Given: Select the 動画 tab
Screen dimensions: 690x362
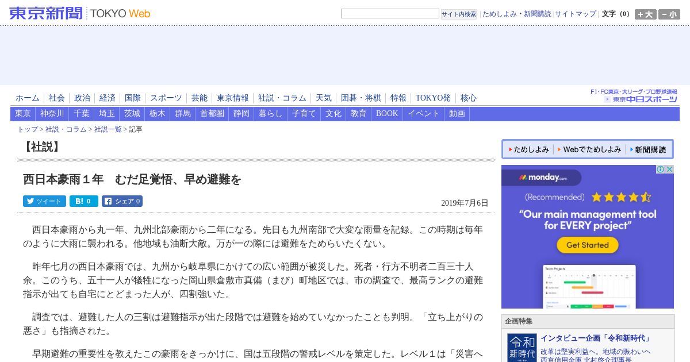Looking at the screenshot, I should [x=457, y=114].
